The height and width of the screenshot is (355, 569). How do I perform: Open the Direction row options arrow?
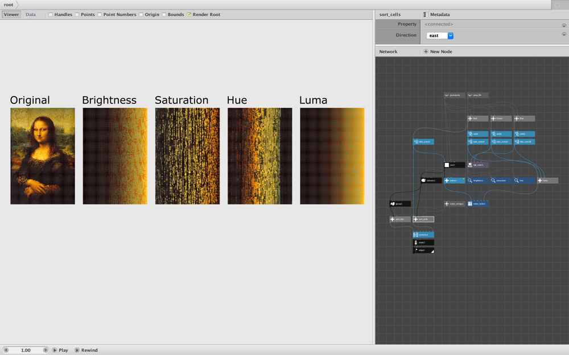click(564, 35)
